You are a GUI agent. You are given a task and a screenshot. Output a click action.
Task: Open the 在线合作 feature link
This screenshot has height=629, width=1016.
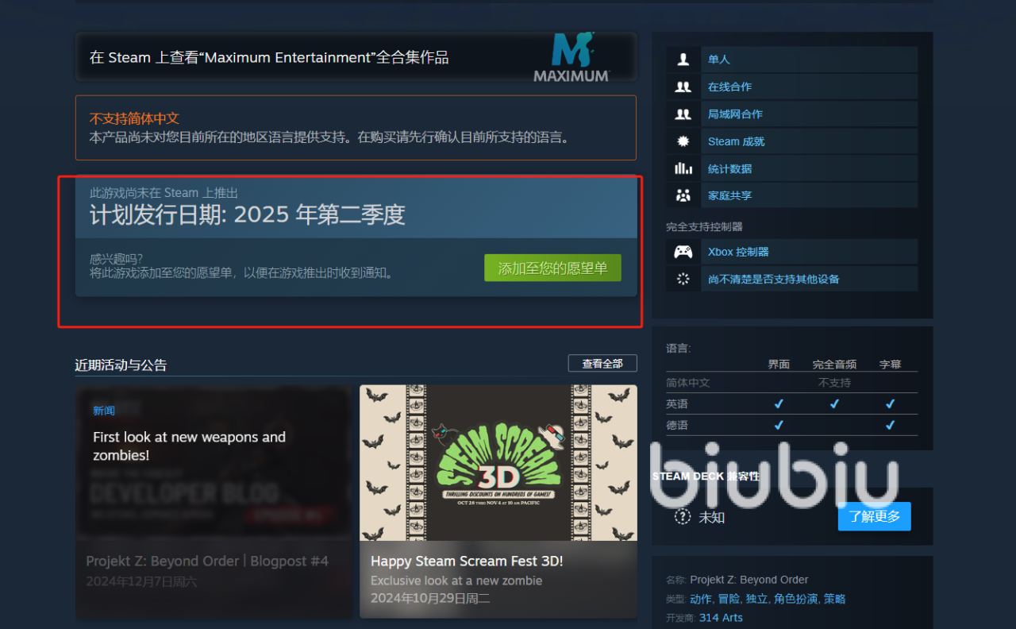tap(729, 87)
